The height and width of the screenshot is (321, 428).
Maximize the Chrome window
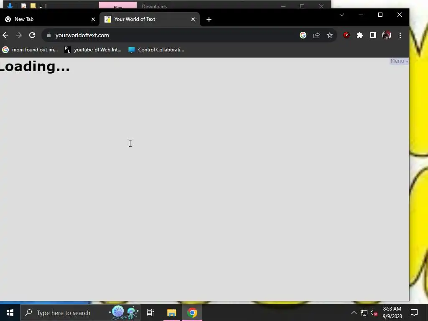click(x=380, y=15)
